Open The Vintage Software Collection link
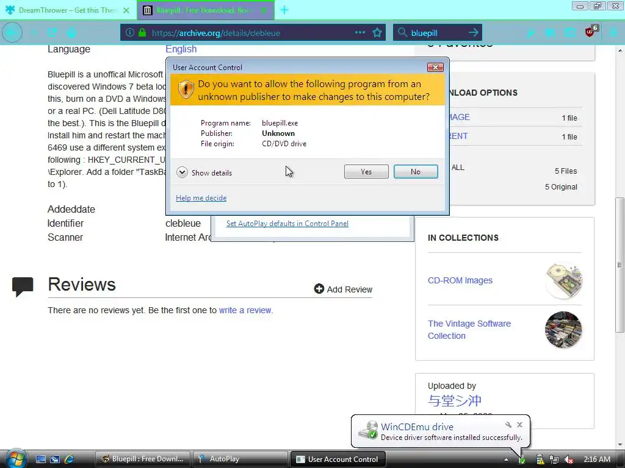Image resolution: width=625 pixels, height=468 pixels. point(469,330)
